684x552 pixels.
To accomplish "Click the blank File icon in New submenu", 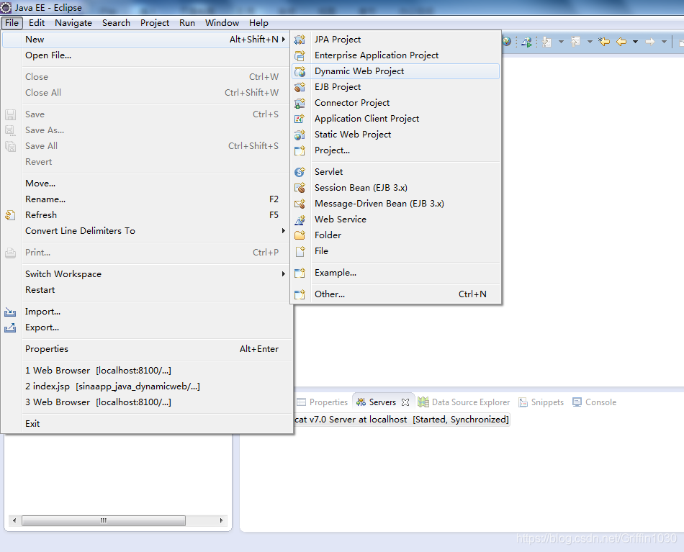I will click(x=300, y=251).
